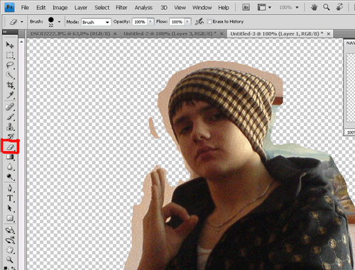The width and height of the screenshot is (355, 270).
Task: Switch to the Untitled-2 document tab
Action: point(170,33)
